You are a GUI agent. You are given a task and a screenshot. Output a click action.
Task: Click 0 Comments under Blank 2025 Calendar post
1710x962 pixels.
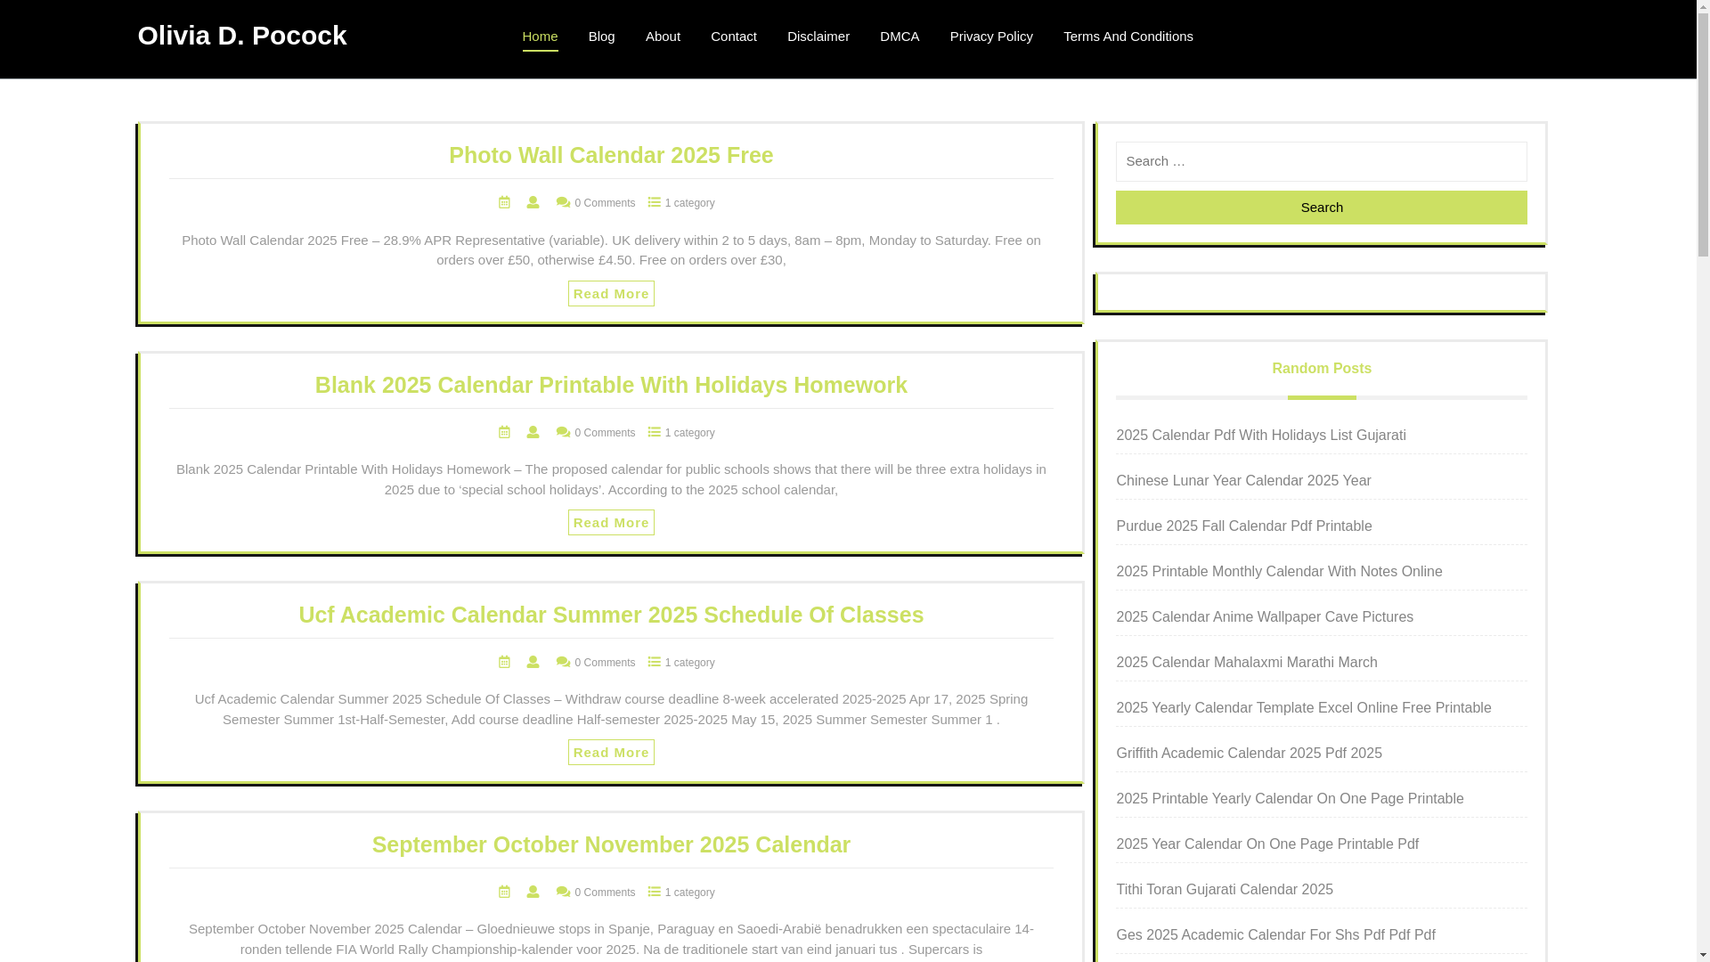605,433
